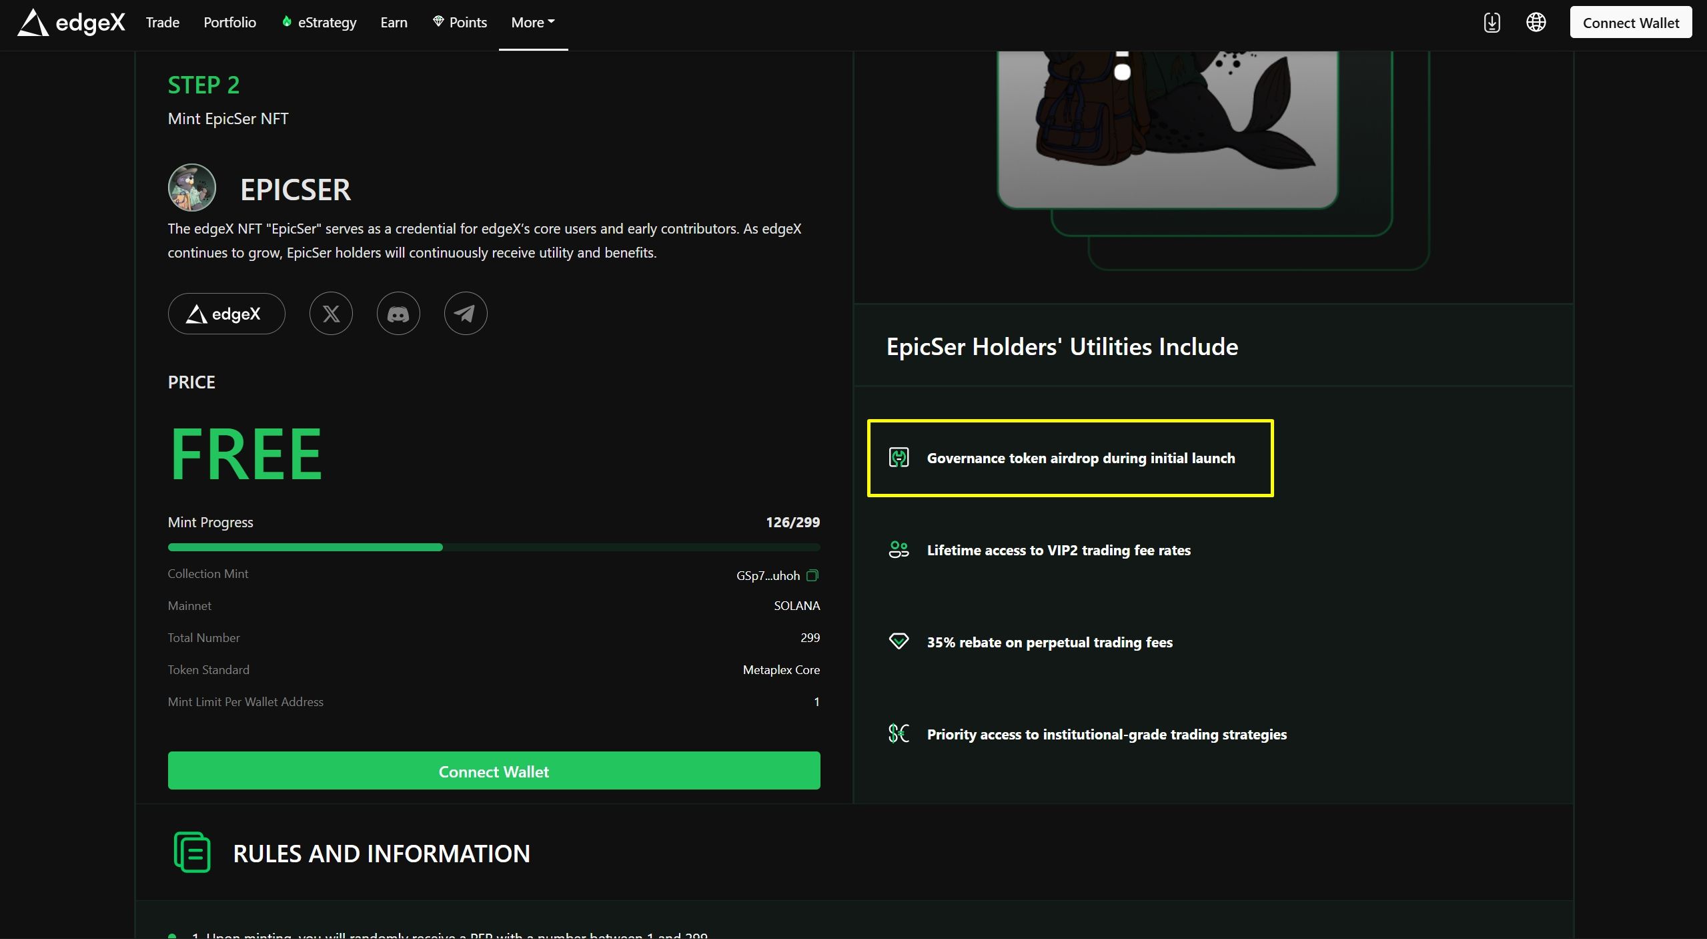This screenshot has width=1707, height=939.
Task: Open the Telegram channel icon
Action: click(466, 314)
